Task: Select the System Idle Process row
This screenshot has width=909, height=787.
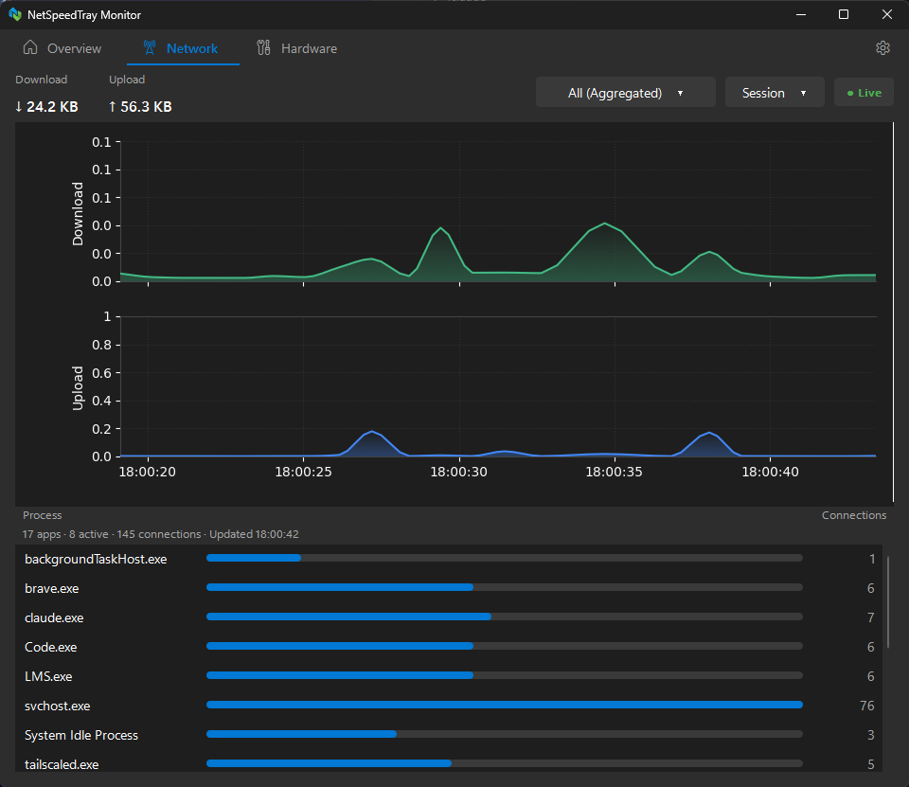Action: [x=449, y=735]
